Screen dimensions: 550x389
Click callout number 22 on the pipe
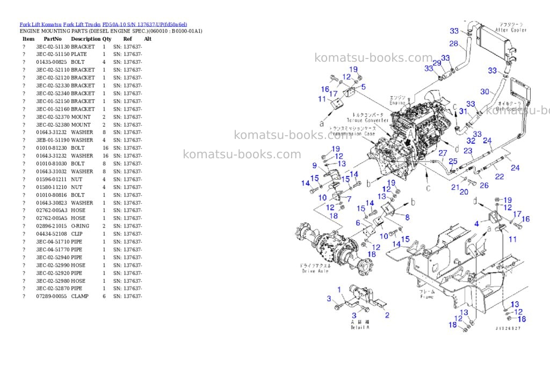tap(500, 177)
